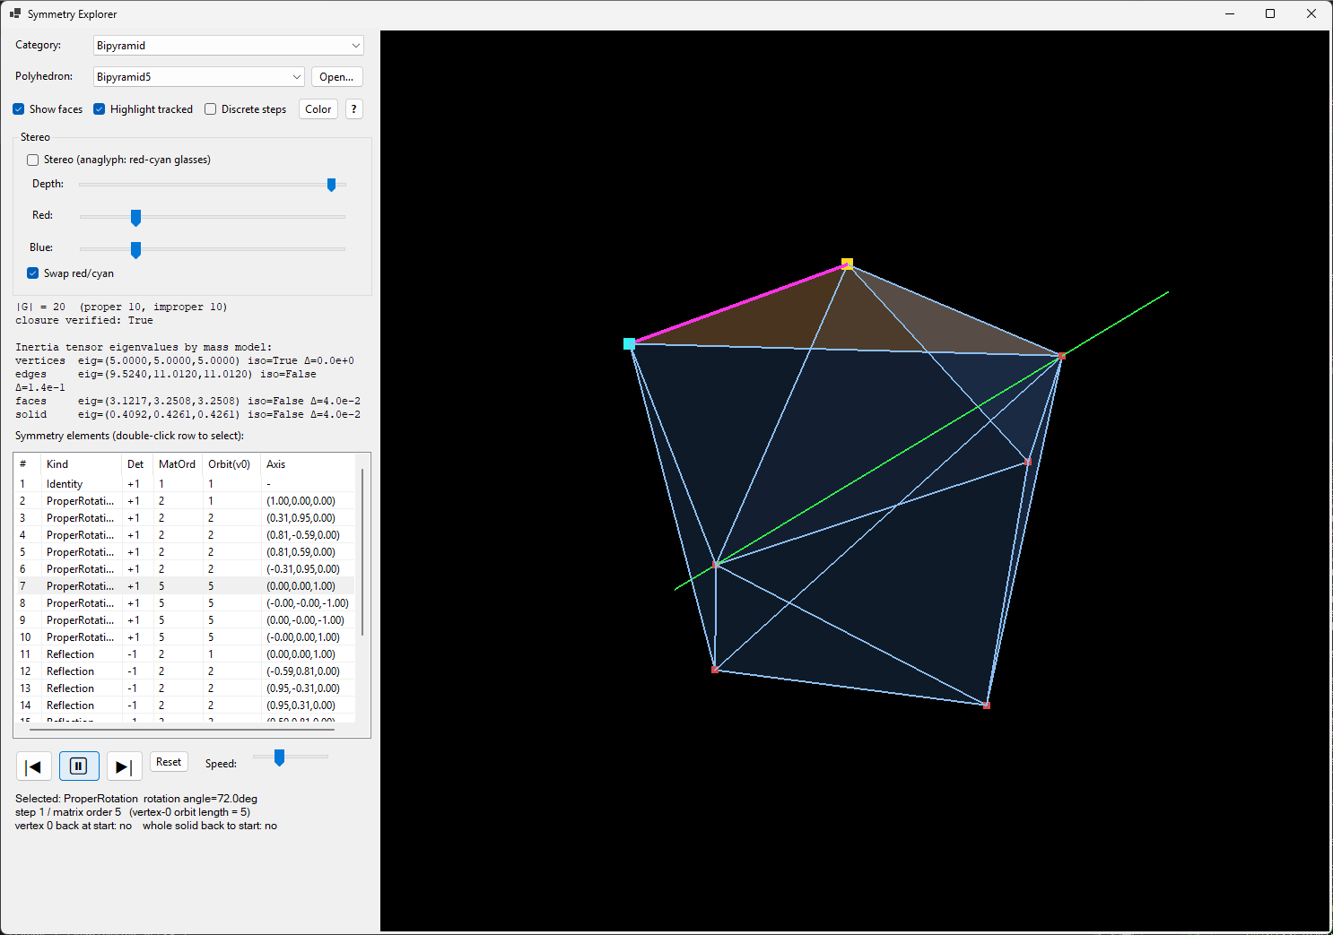Minimize the Symmetry Explorer window
This screenshot has width=1333, height=935.
pos(1230,13)
